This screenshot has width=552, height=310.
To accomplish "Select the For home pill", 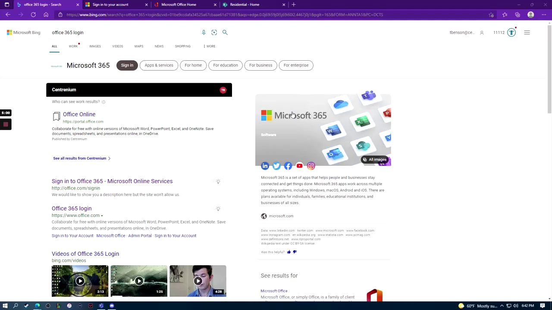I will tap(193, 65).
